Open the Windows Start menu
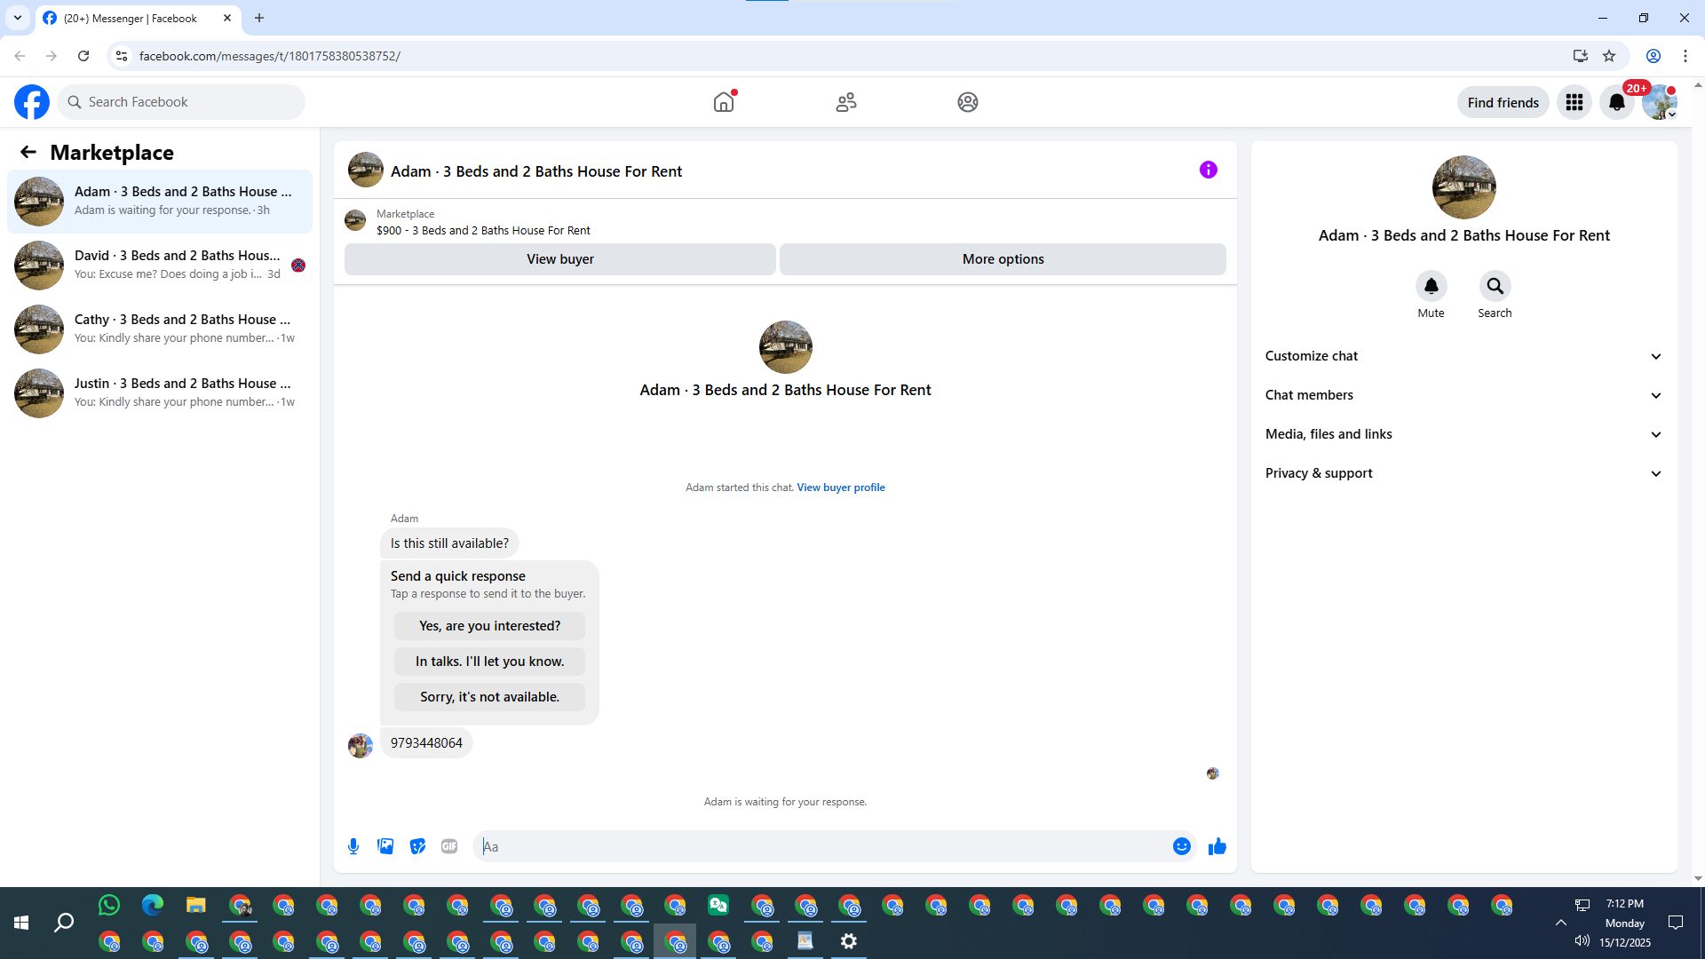The height and width of the screenshot is (959, 1705). 21,923
